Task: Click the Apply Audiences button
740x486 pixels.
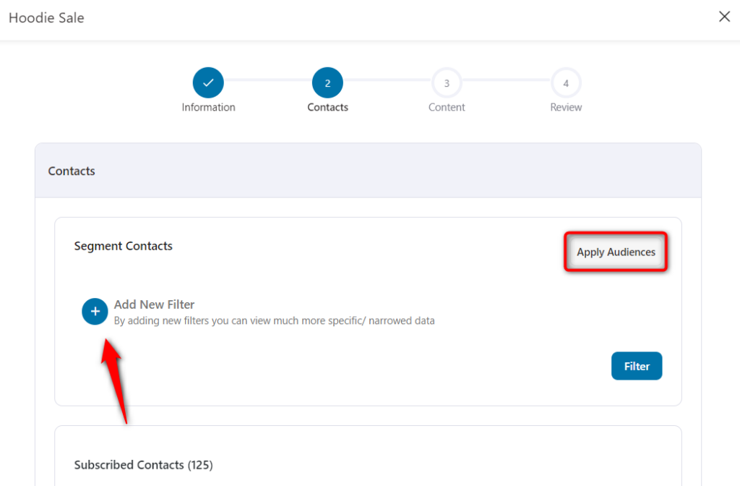Action: point(616,252)
